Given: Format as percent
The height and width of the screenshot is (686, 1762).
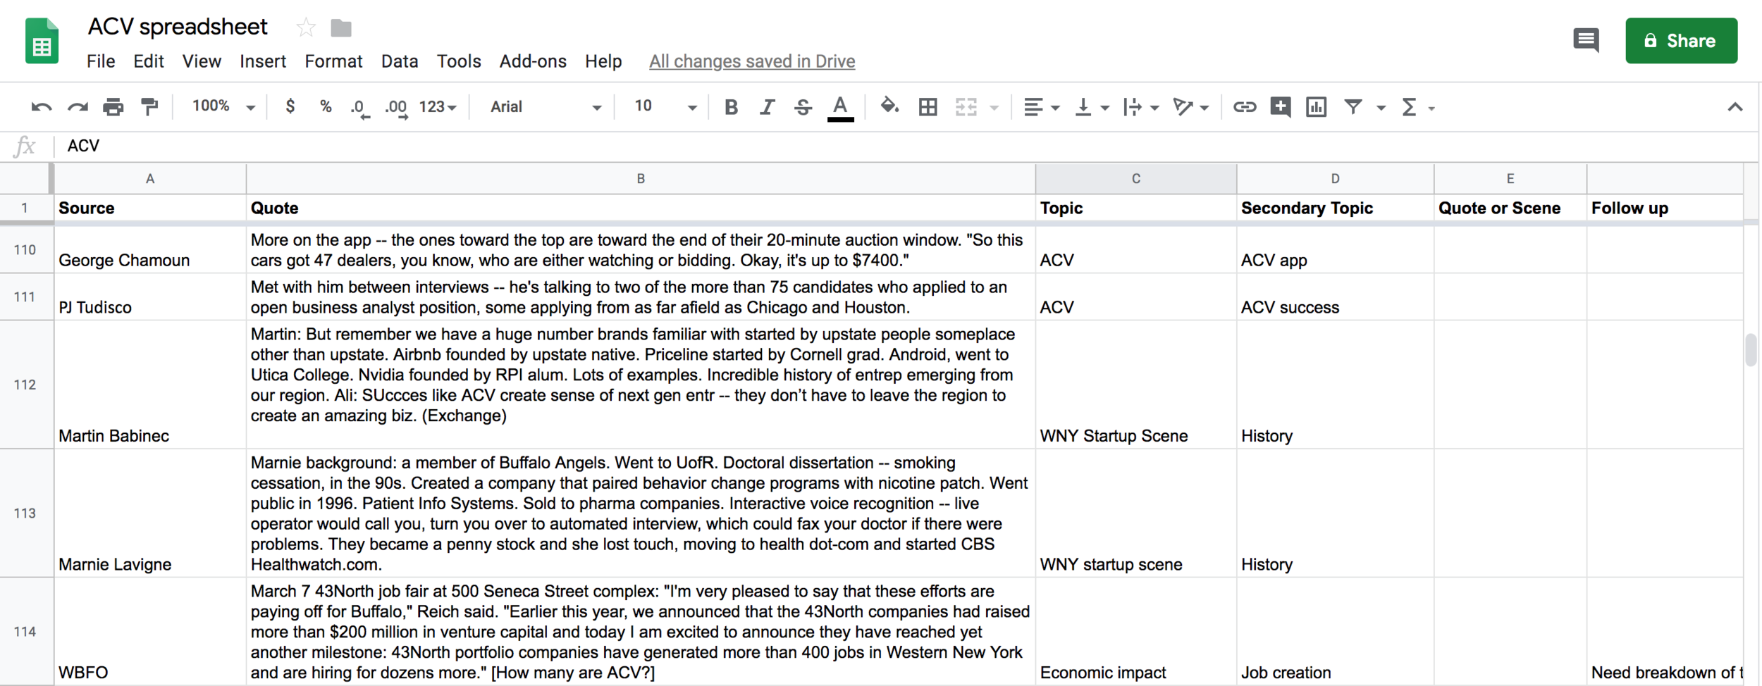Looking at the screenshot, I should coord(325,106).
